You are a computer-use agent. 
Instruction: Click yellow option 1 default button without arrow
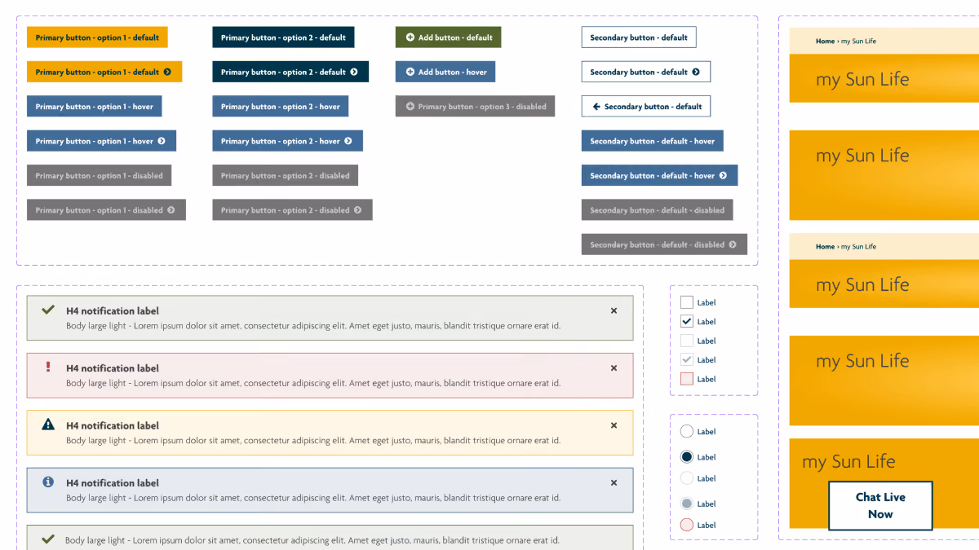point(97,37)
